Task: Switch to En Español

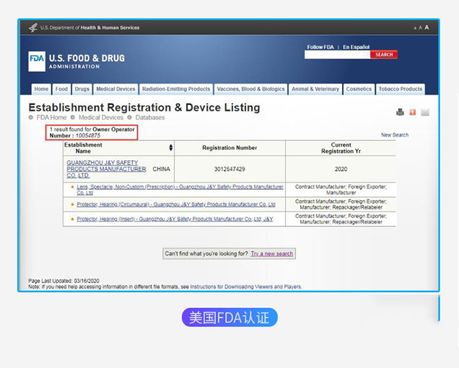Action: click(356, 47)
